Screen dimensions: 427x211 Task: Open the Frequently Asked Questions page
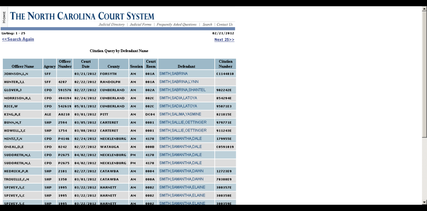176,24
